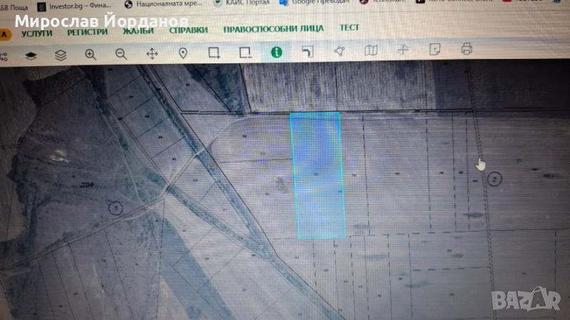The height and width of the screenshot is (320, 570).
Task: Open the solid black layers icon
Action: point(31,55)
